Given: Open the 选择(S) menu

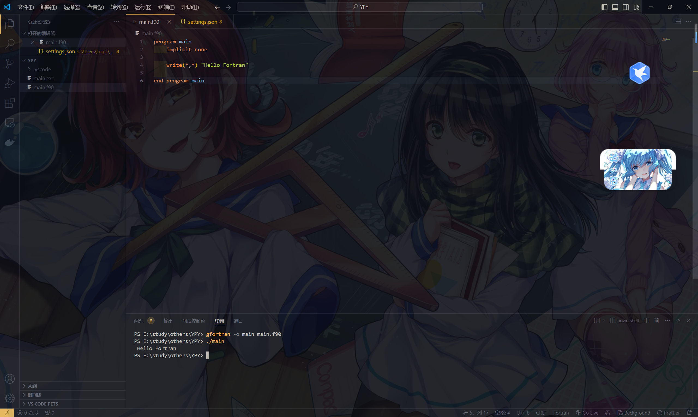Looking at the screenshot, I should tap(72, 7).
